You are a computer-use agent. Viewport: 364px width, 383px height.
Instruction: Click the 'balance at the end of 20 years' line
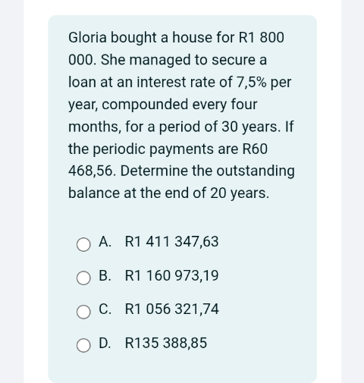(168, 193)
